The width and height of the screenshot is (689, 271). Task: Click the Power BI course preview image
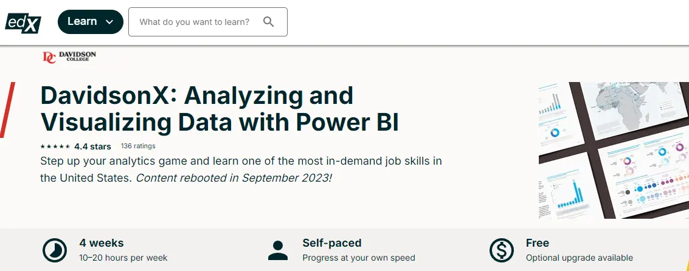(x=614, y=150)
